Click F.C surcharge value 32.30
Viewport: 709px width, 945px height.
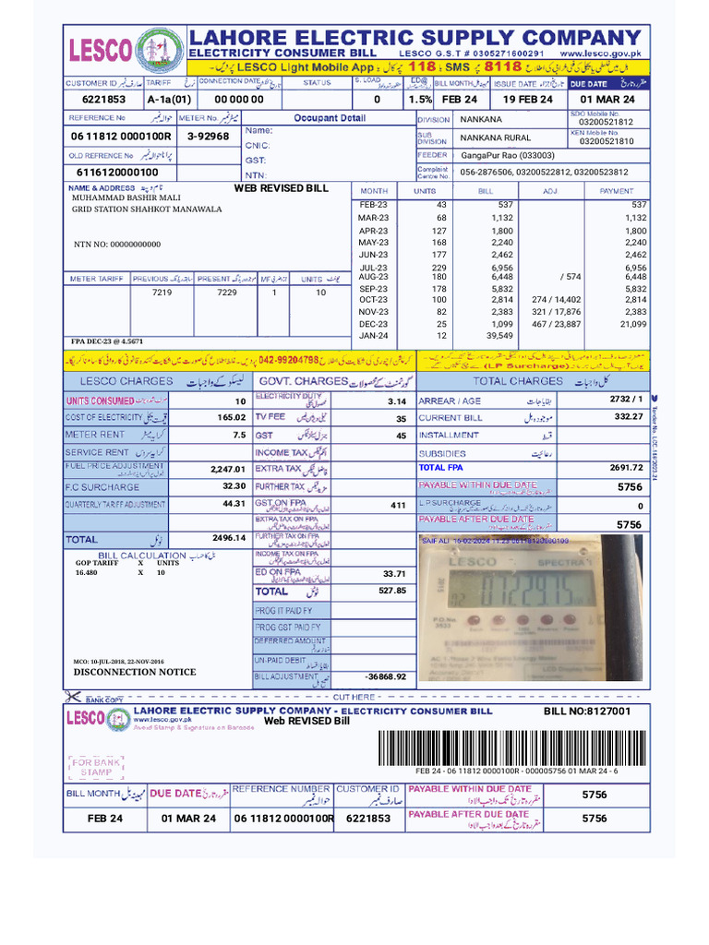tap(234, 485)
